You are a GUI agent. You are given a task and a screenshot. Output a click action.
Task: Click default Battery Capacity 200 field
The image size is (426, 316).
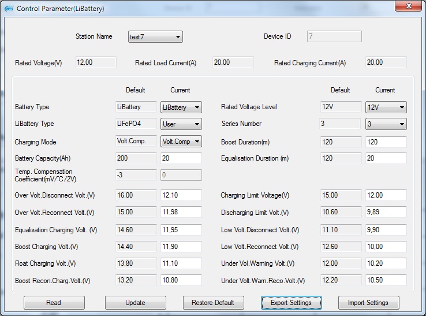click(x=136, y=158)
